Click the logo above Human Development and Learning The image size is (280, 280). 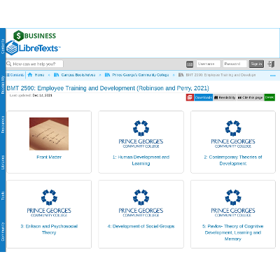tap(141, 134)
